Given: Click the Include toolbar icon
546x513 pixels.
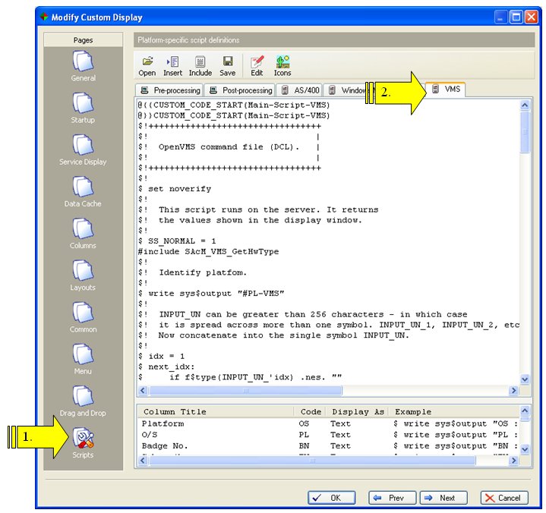Looking at the screenshot, I should point(200,65).
